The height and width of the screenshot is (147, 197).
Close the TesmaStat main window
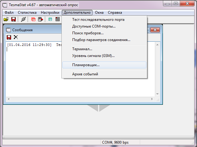pos(187,3)
